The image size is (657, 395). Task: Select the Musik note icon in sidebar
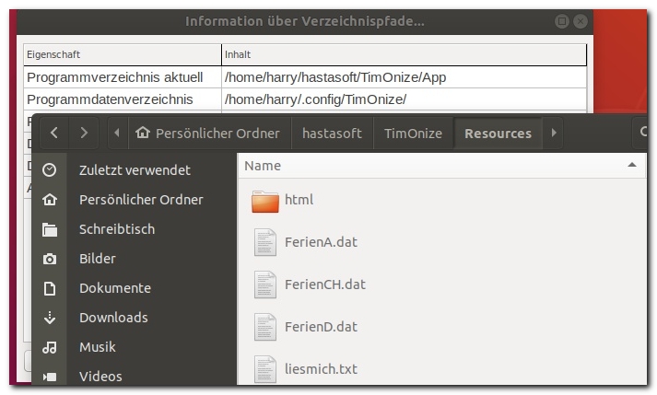[x=50, y=347]
